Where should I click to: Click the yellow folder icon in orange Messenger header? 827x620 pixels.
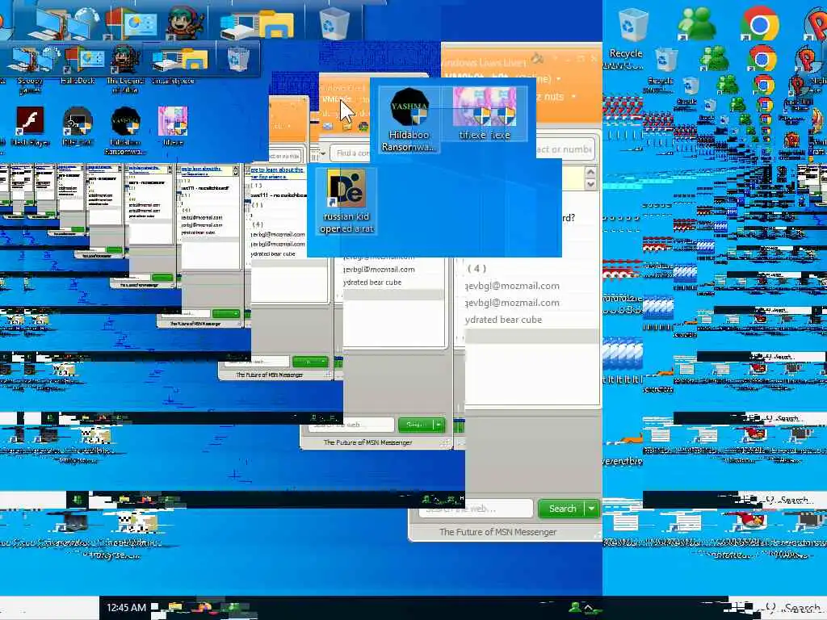[x=346, y=127]
